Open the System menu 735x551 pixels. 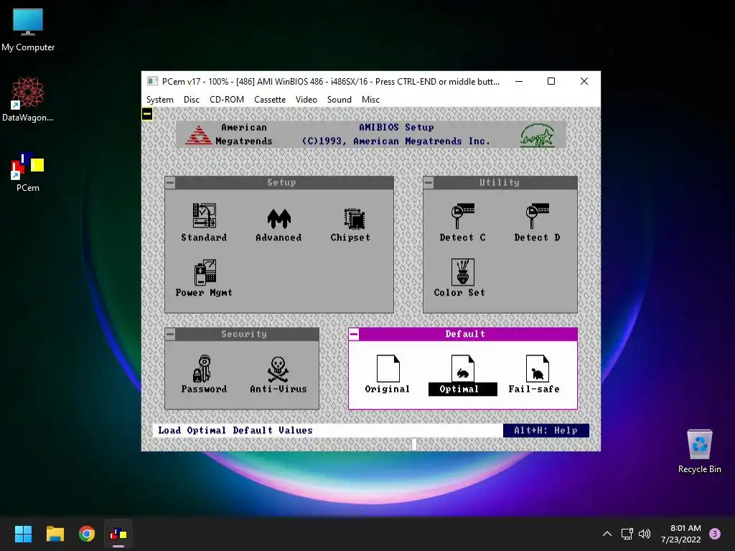pyautogui.click(x=160, y=99)
